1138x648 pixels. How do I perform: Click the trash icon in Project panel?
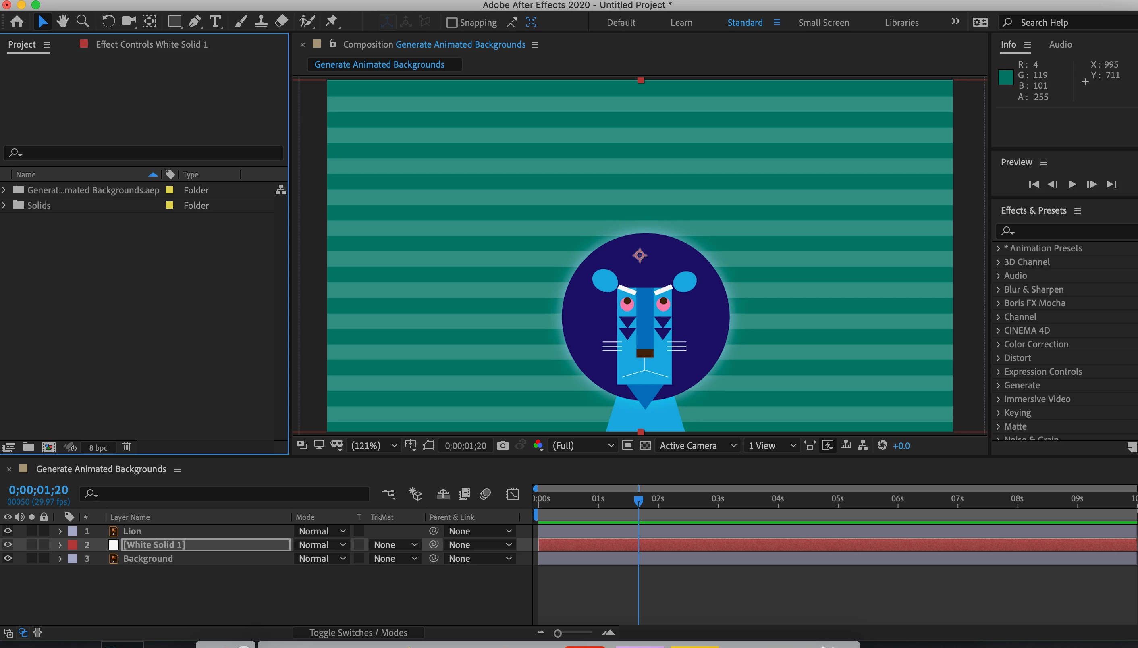126,447
